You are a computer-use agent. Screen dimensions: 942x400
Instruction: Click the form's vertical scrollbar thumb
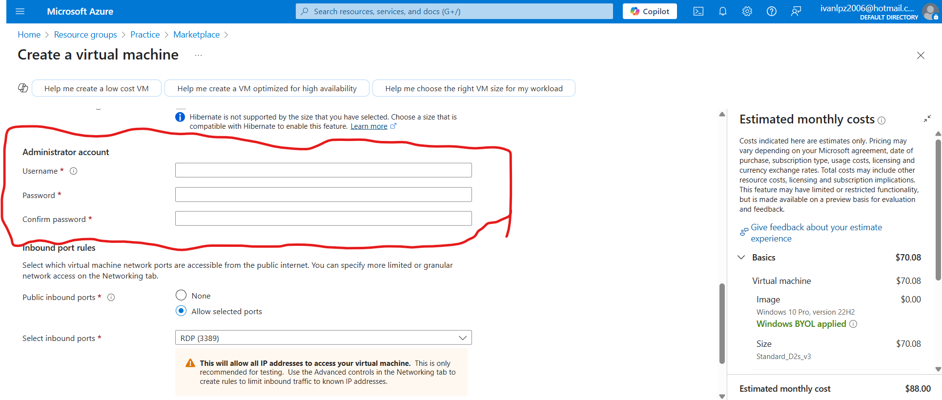[722, 323]
